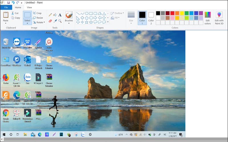This screenshot has width=228, height=142.
Task: Select the Pencil tool
Action: coord(50,15)
